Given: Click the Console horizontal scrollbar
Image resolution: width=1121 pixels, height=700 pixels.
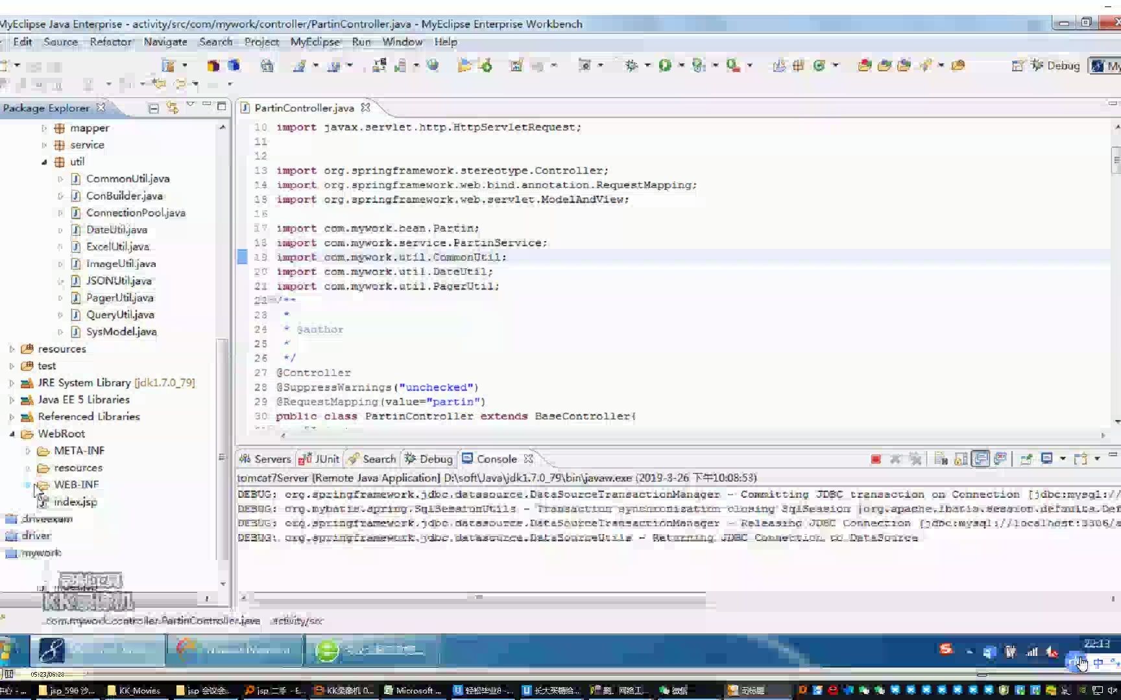Looking at the screenshot, I should pyautogui.click(x=479, y=598).
